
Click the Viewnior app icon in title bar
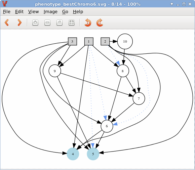pyautogui.click(x=5, y=4)
